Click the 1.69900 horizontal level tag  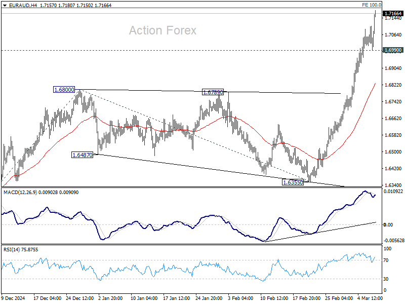coord(393,50)
